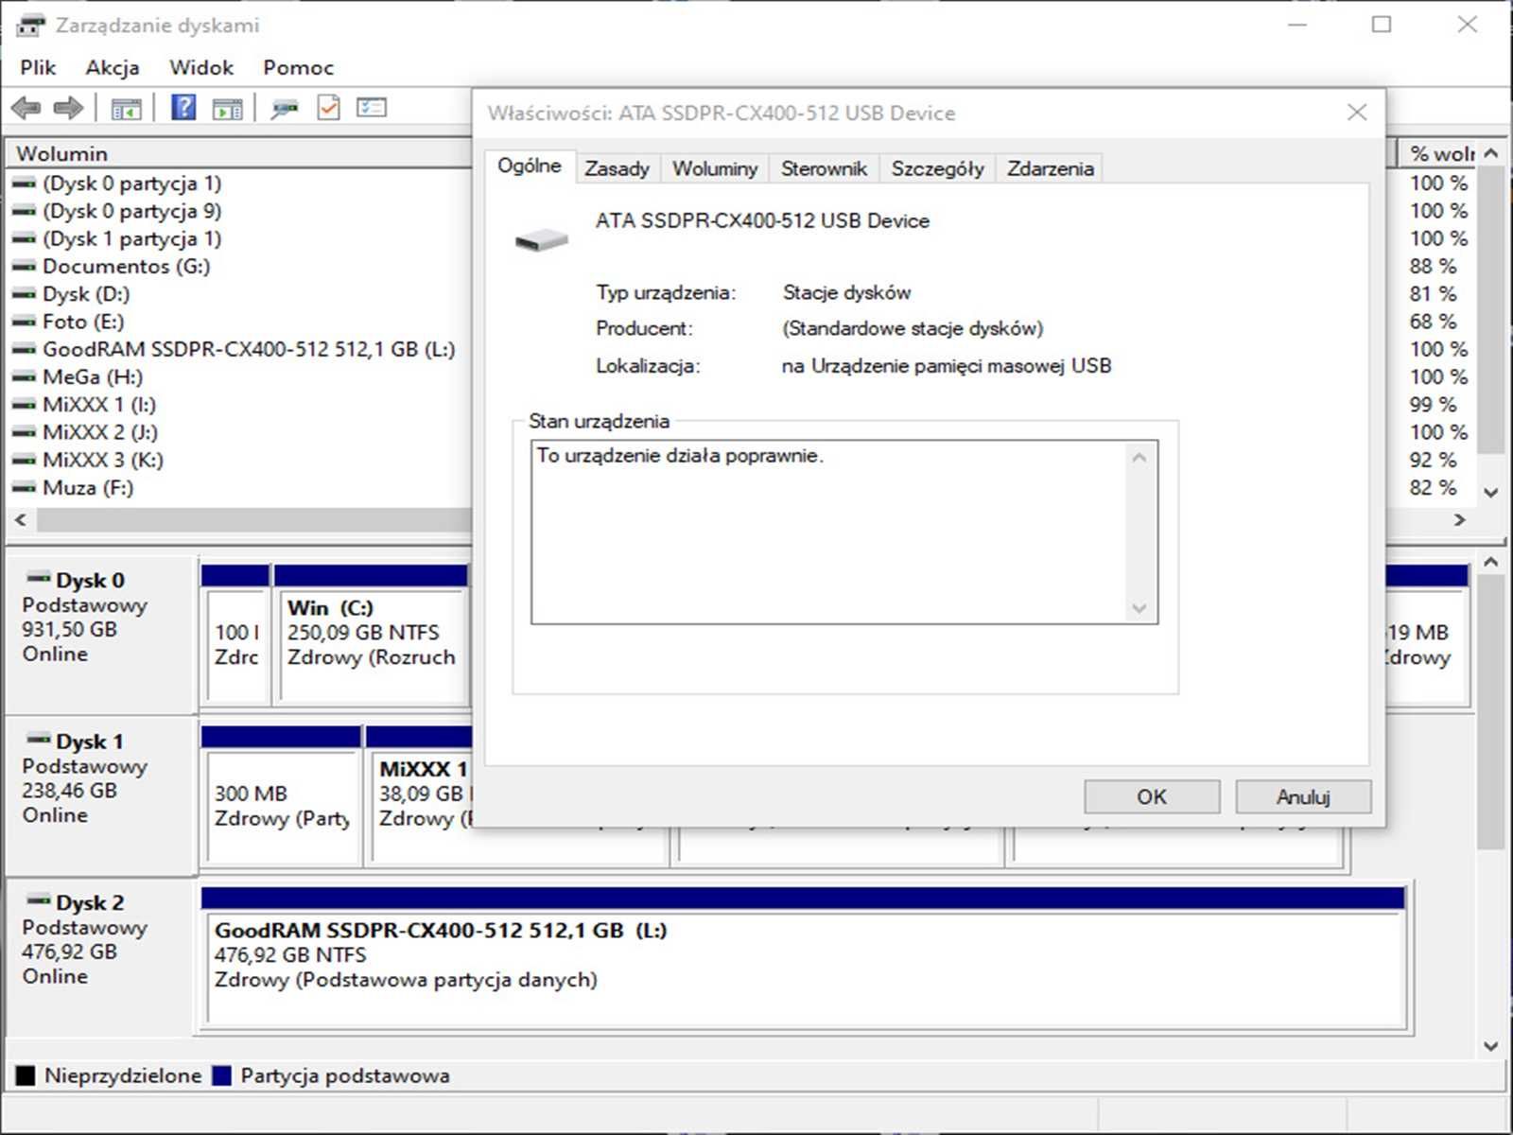Click the disk rescan toolbar icon
This screenshot has width=1513, height=1135.
pyautogui.click(x=284, y=109)
